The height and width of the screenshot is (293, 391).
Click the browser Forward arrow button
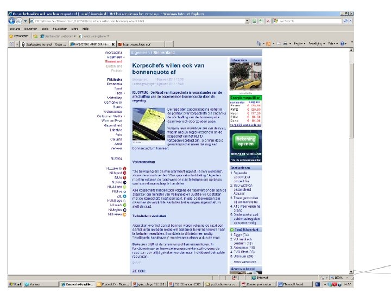tap(19, 21)
